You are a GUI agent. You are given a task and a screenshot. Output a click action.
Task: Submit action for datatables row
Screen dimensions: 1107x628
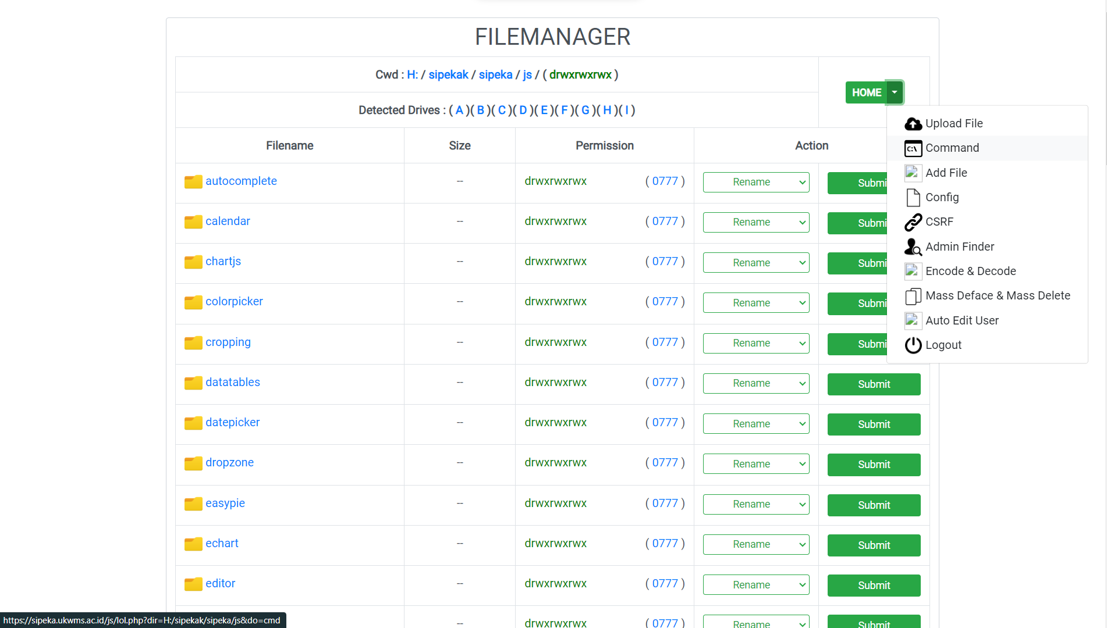pyautogui.click(x=874, y=384)
